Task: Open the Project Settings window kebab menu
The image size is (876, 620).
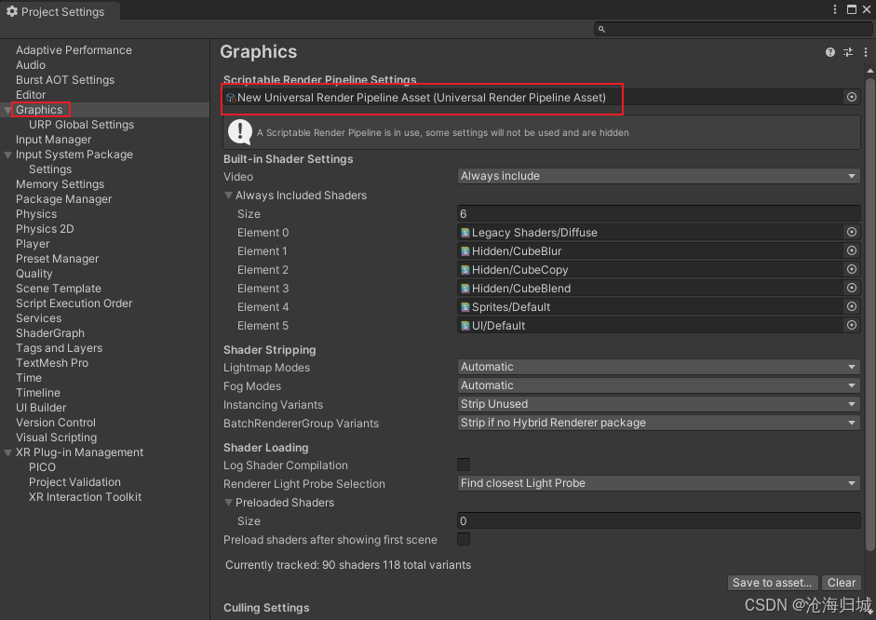Action: (x=835, y=9)
